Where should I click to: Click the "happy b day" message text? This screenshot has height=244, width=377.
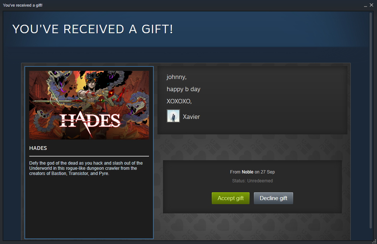pyautogui.click(x=183, y=89)
